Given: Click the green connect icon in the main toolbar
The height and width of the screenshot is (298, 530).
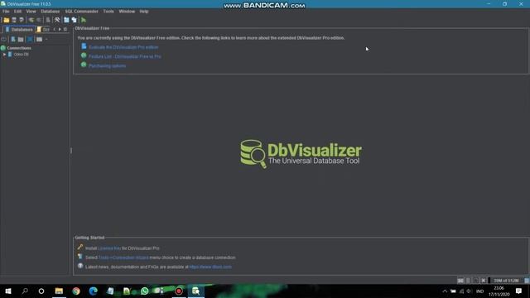Looking at the screenshot, I should click(x=31, y=20).
